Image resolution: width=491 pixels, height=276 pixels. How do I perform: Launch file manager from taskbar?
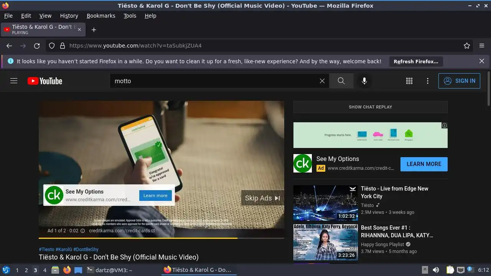(55, 270)
